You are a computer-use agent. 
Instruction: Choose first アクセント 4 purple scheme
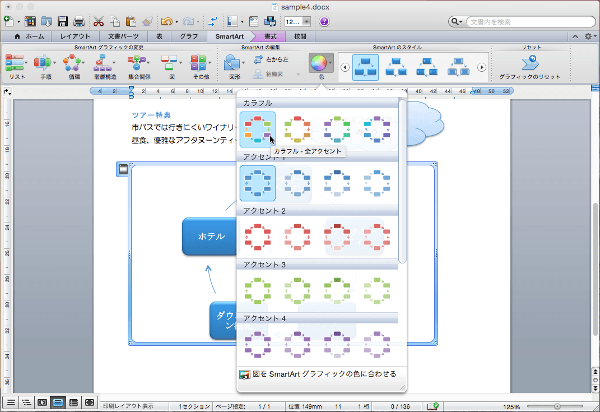click(258, 345)
